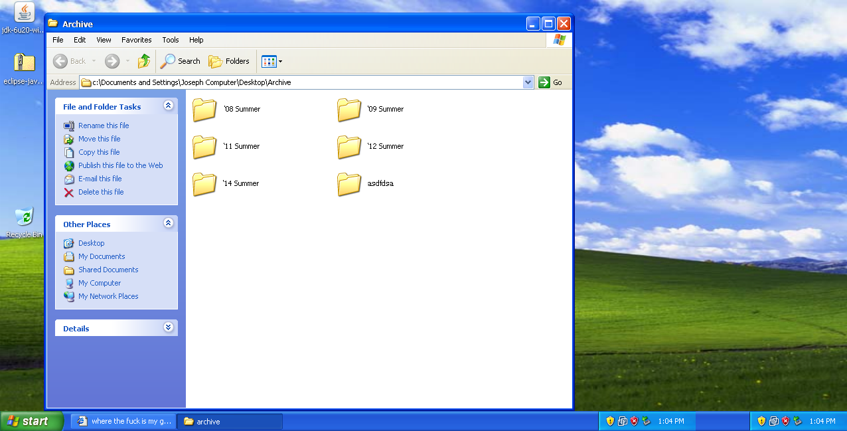The height and width of the screenshot is (431, 847).
Task: Go up one folder level
Action: point(144,61)
